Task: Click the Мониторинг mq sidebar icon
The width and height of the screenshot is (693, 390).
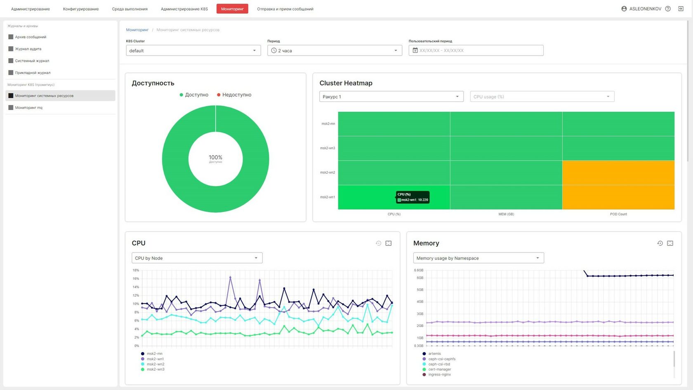Action: point(11,108)
